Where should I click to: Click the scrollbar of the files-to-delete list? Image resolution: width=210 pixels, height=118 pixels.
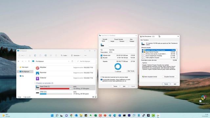click(x=177, y=54)
